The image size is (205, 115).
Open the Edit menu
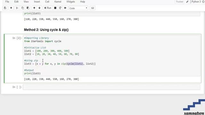click(x=16, y=2)
